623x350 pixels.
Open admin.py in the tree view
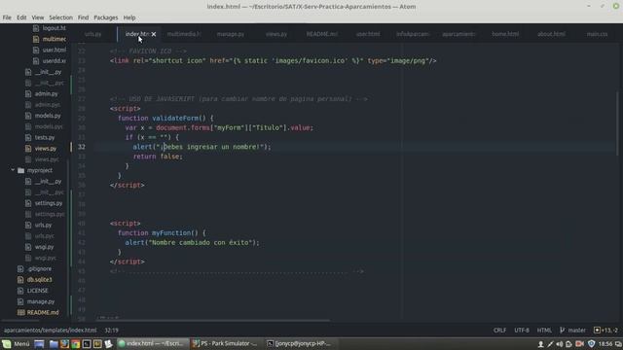46,94
